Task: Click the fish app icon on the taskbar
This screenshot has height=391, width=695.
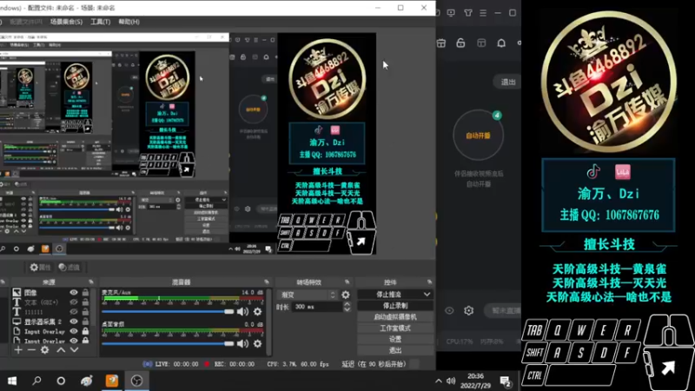Action: tap(86, 381)
